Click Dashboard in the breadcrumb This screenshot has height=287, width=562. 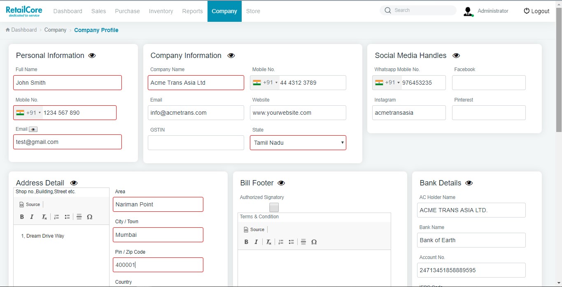[24, 30]
